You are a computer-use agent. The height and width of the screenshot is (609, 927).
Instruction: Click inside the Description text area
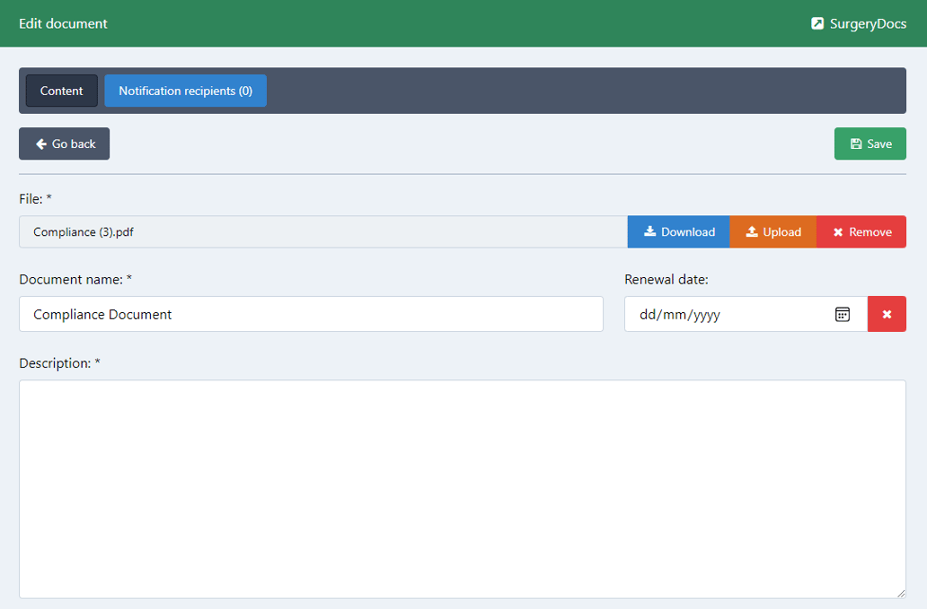coord(463,489)
